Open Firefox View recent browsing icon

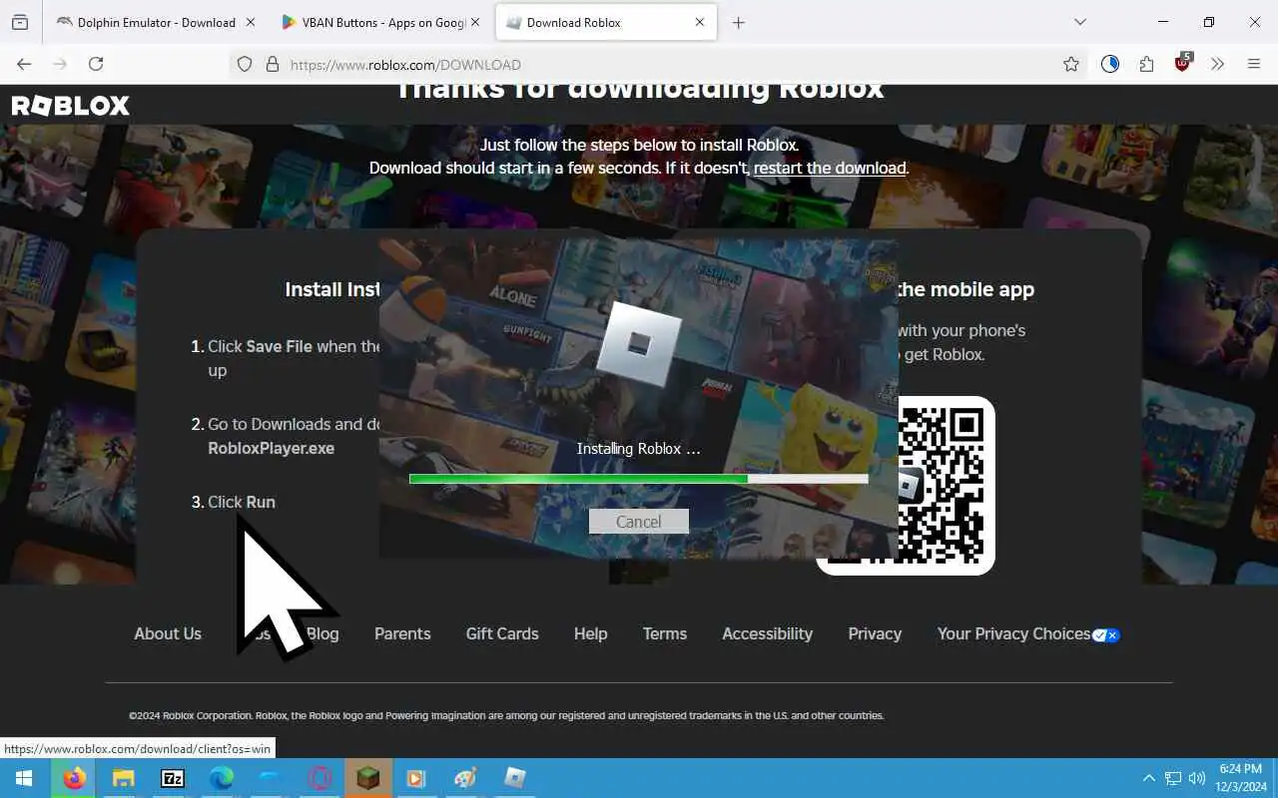click(20, 22)
